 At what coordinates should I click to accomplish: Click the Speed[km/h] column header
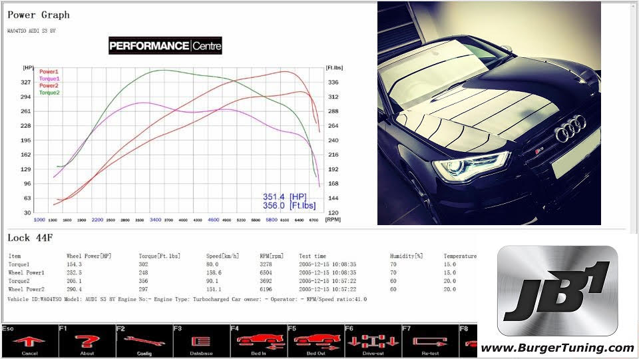(x=222, y=256)
